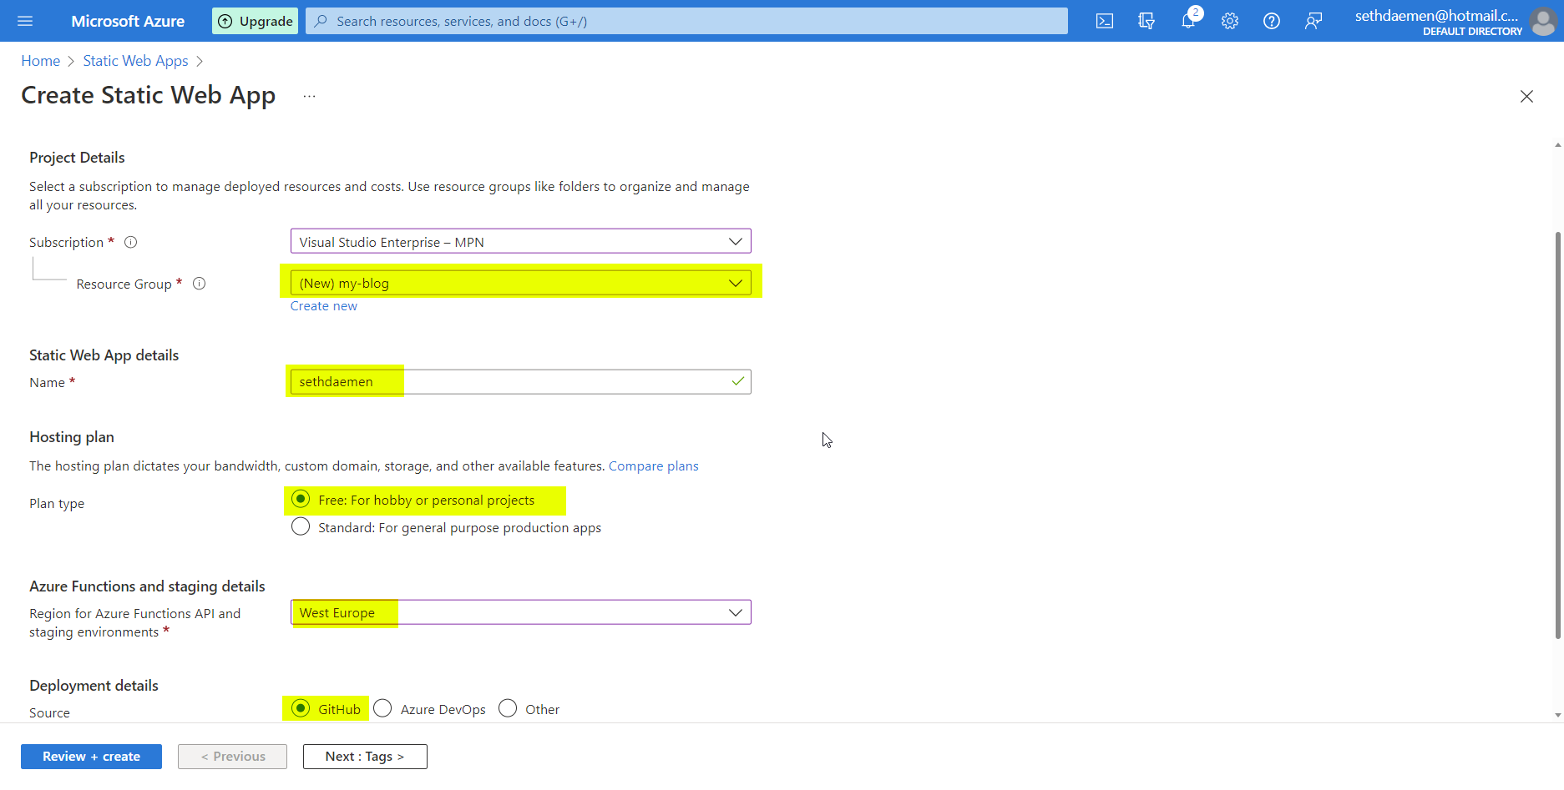Click the Hosting plan heading

pos(72,437)
